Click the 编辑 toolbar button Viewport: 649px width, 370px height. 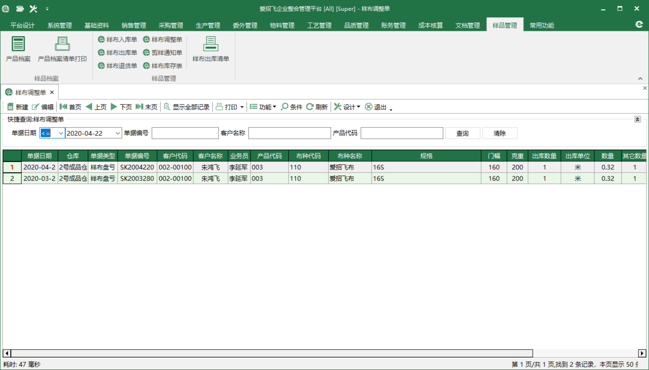[43, 107]
